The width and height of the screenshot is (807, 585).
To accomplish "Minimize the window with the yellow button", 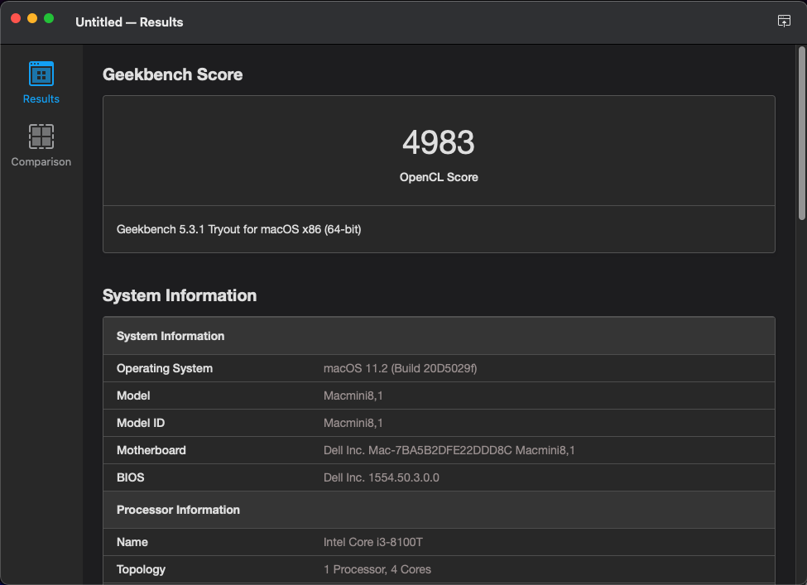I will [x=32, y=18].
